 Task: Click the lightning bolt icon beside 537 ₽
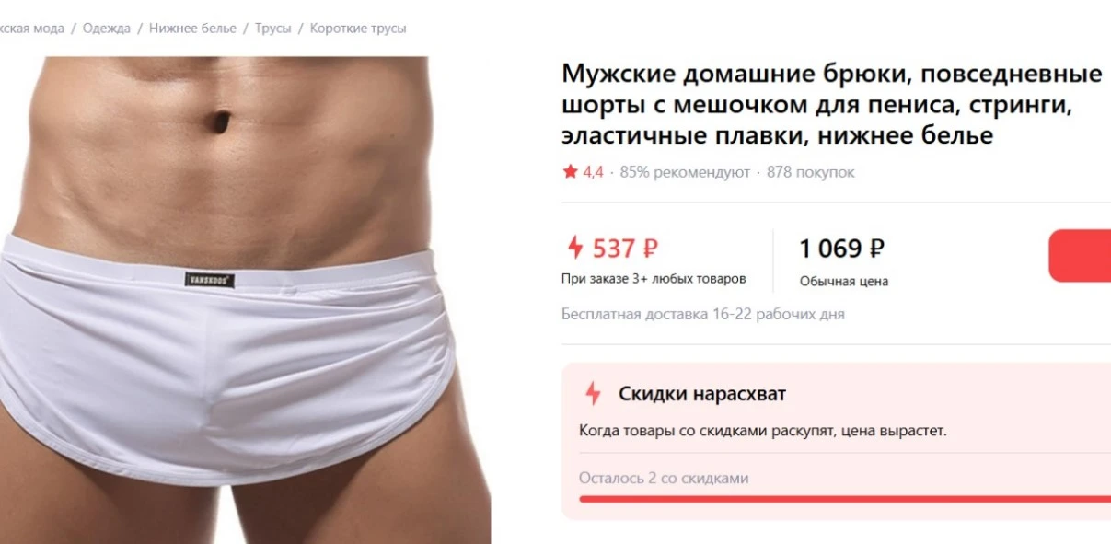(575, 248)
